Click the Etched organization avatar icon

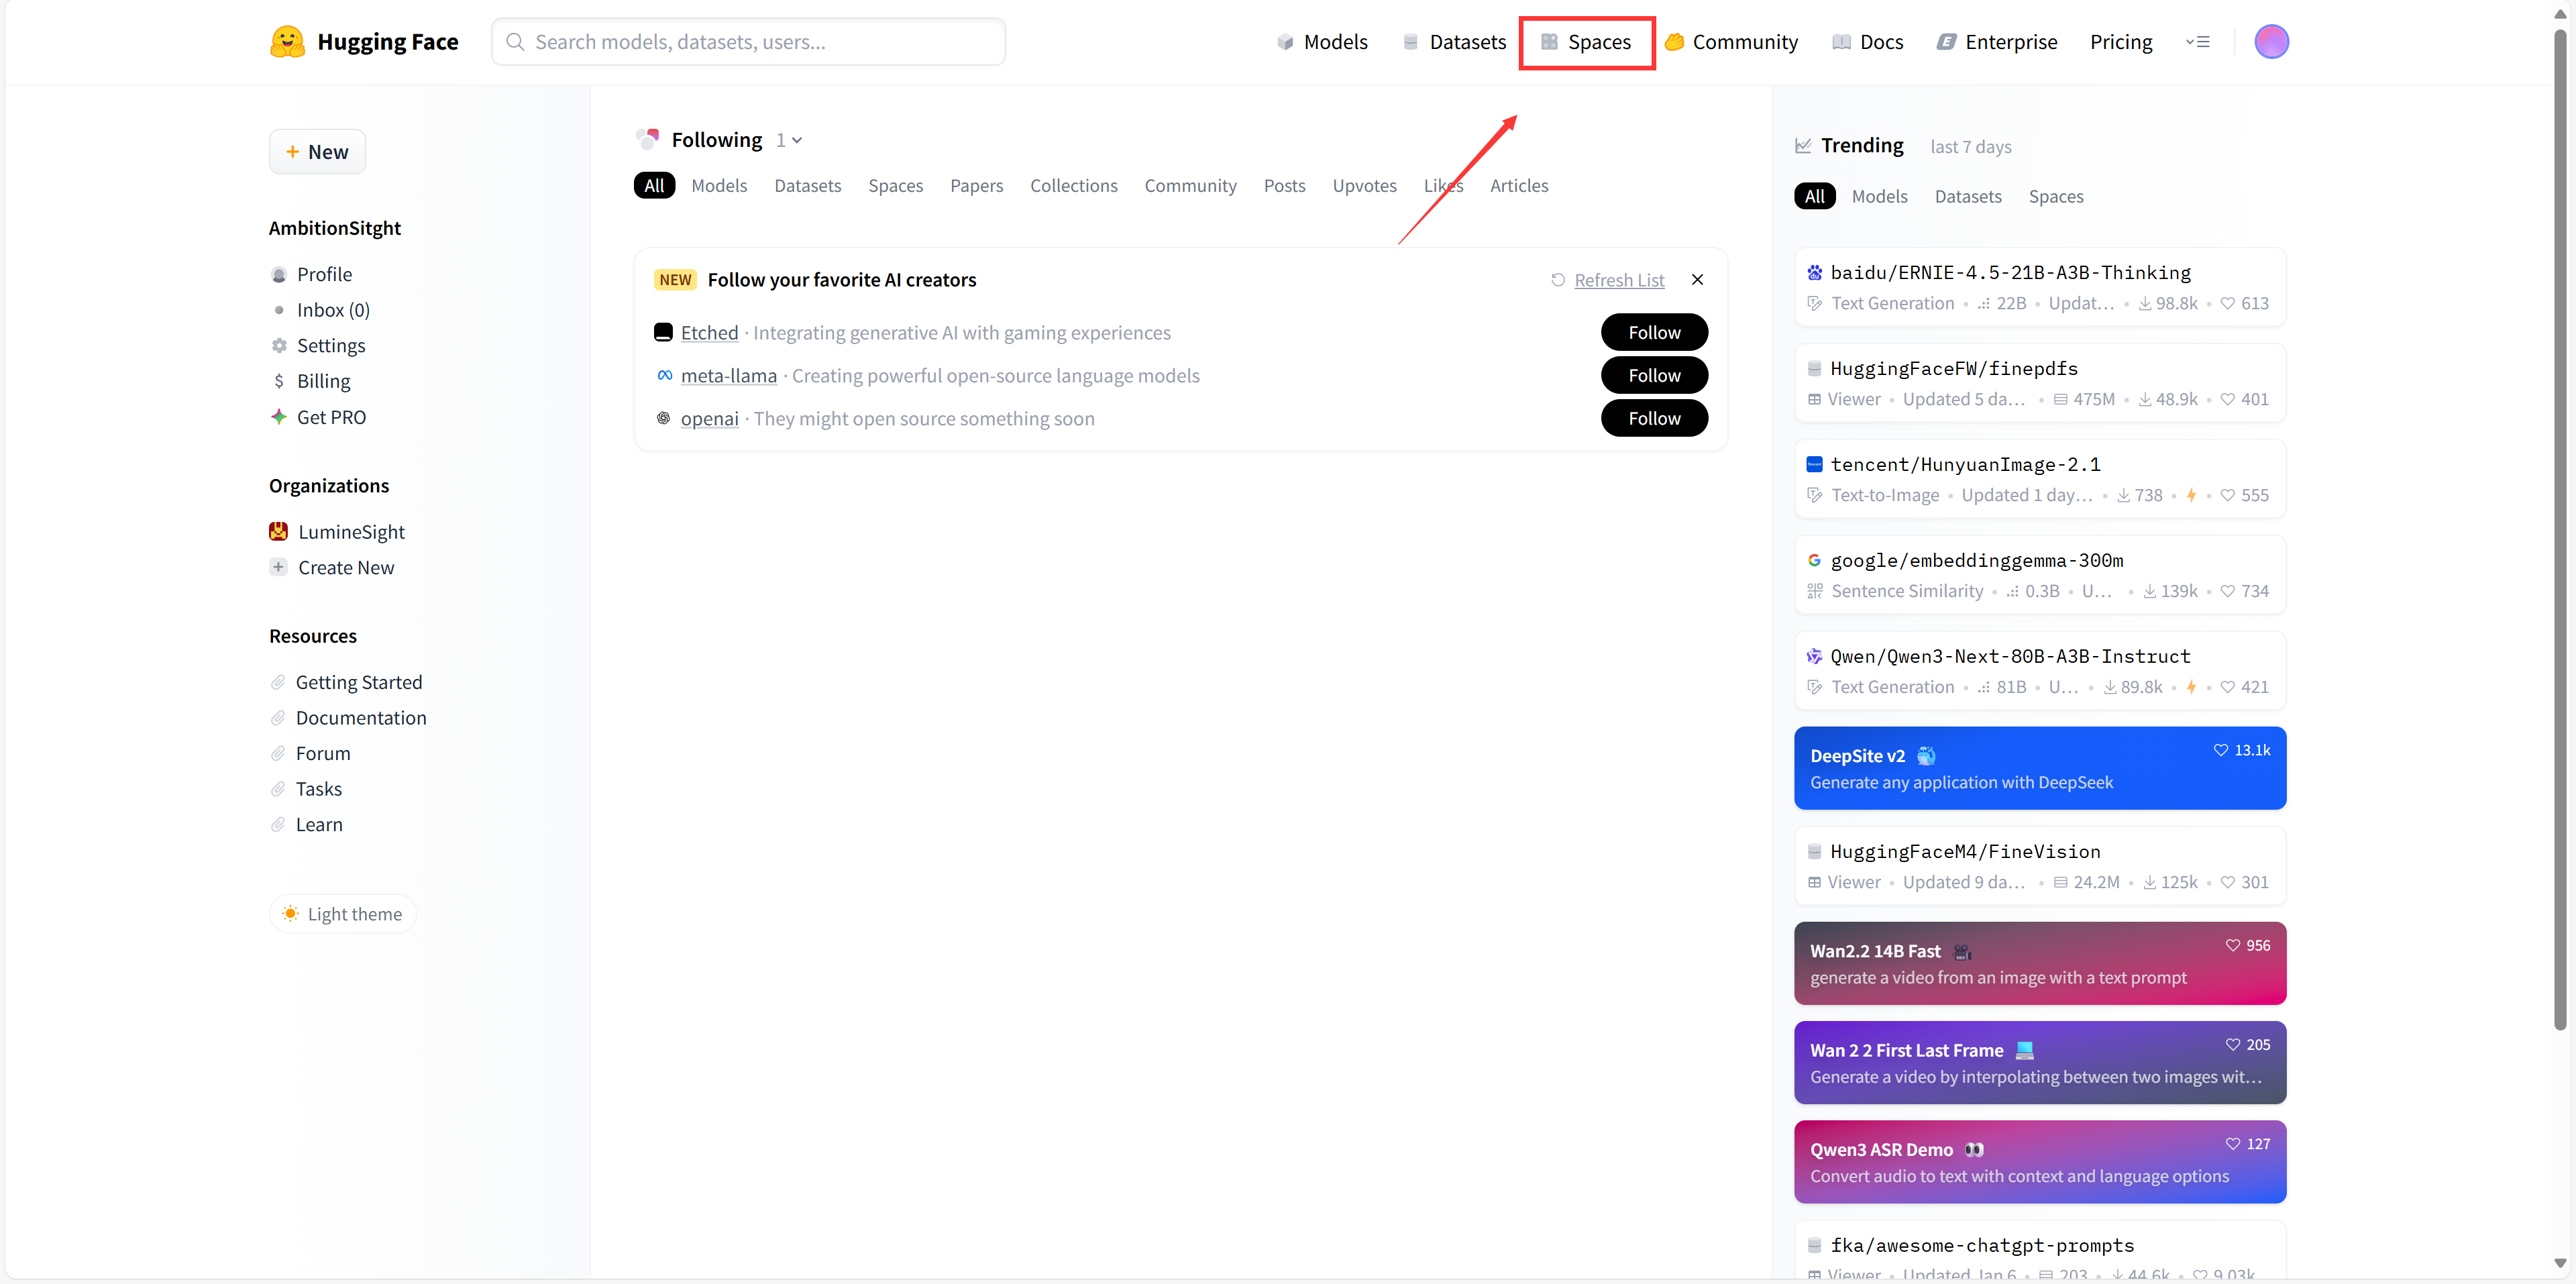point(663,332)
